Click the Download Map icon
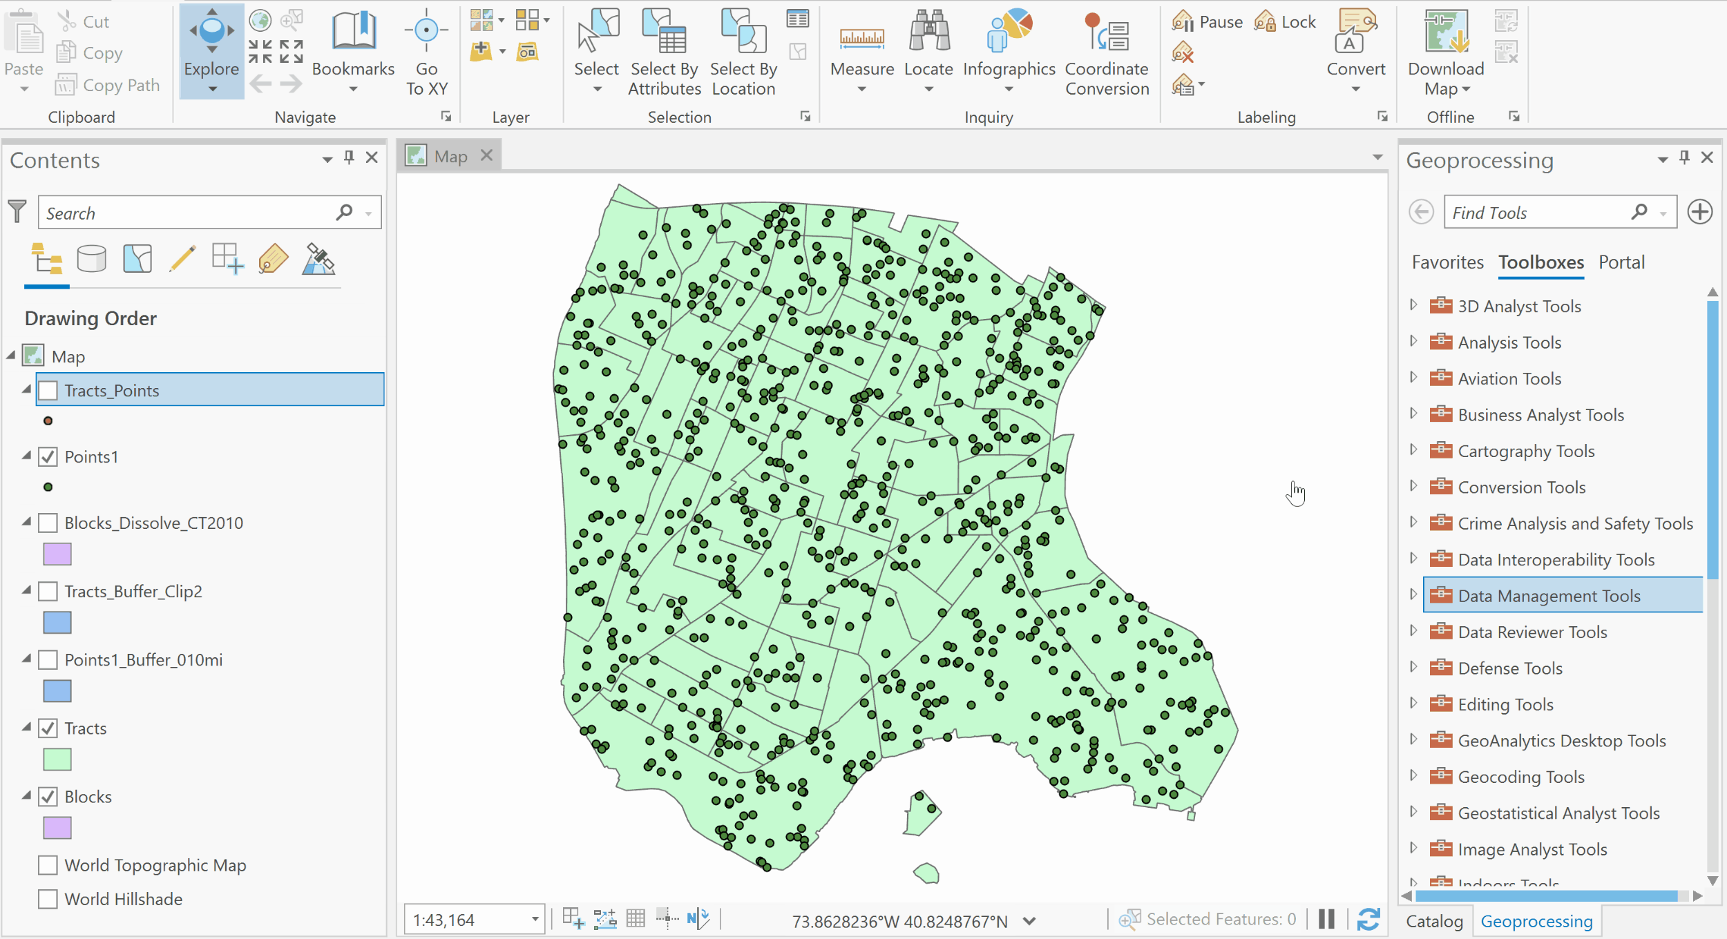1727x939 pixels. pyautogui.click(x=1445, y=32)
